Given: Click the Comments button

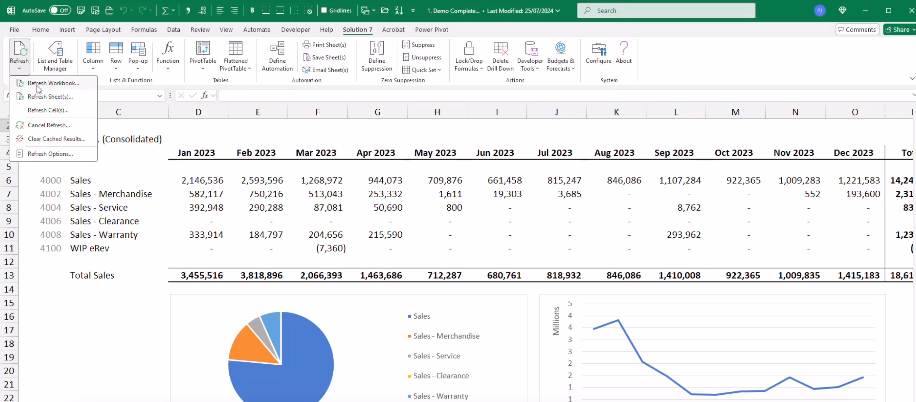Looking at the screenshot, I should tap(857, 30).
